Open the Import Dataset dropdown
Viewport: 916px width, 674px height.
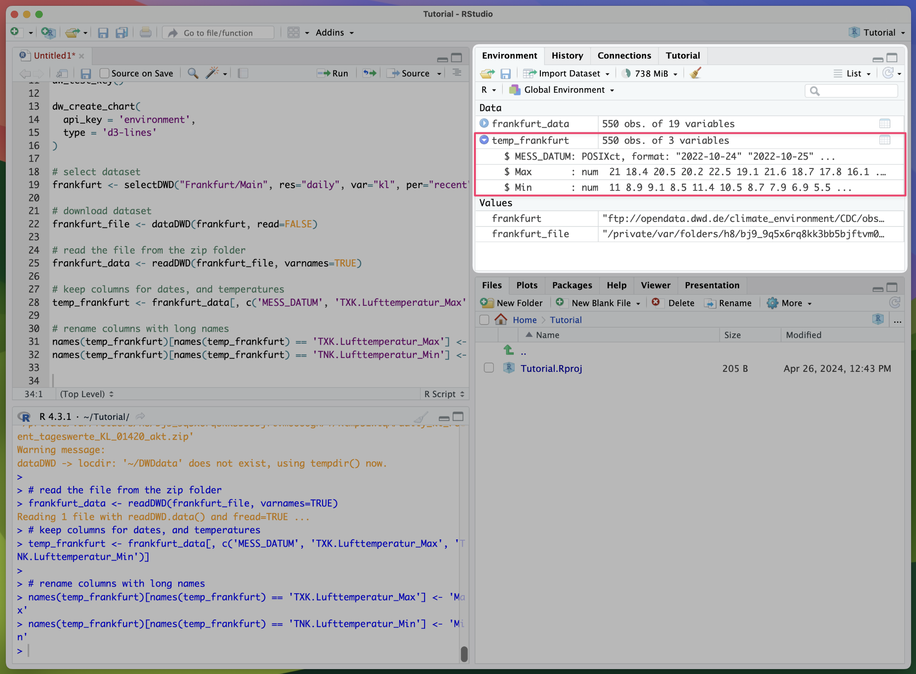point(567,74)
